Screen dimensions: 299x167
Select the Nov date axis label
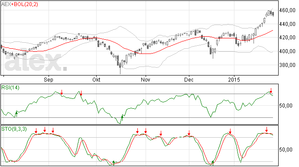146,79
